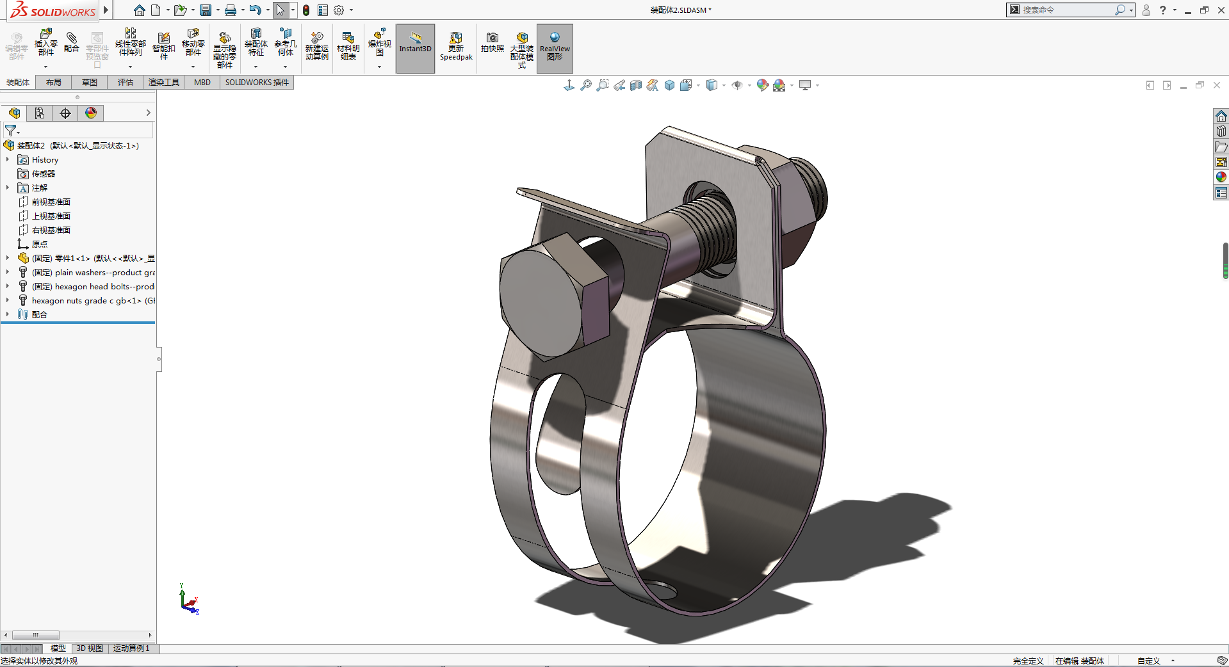
Task: Switch to the 布局 Layout tab
Action: coord(54,82)
